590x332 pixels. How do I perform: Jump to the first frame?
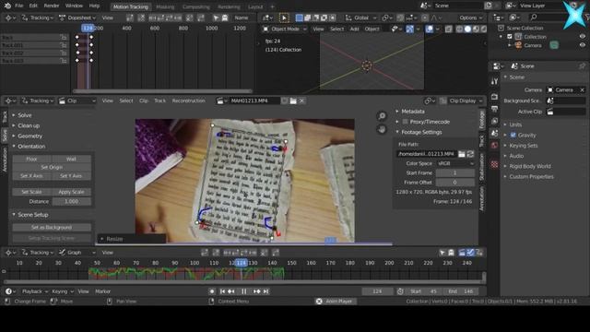[x=223, y=291]
